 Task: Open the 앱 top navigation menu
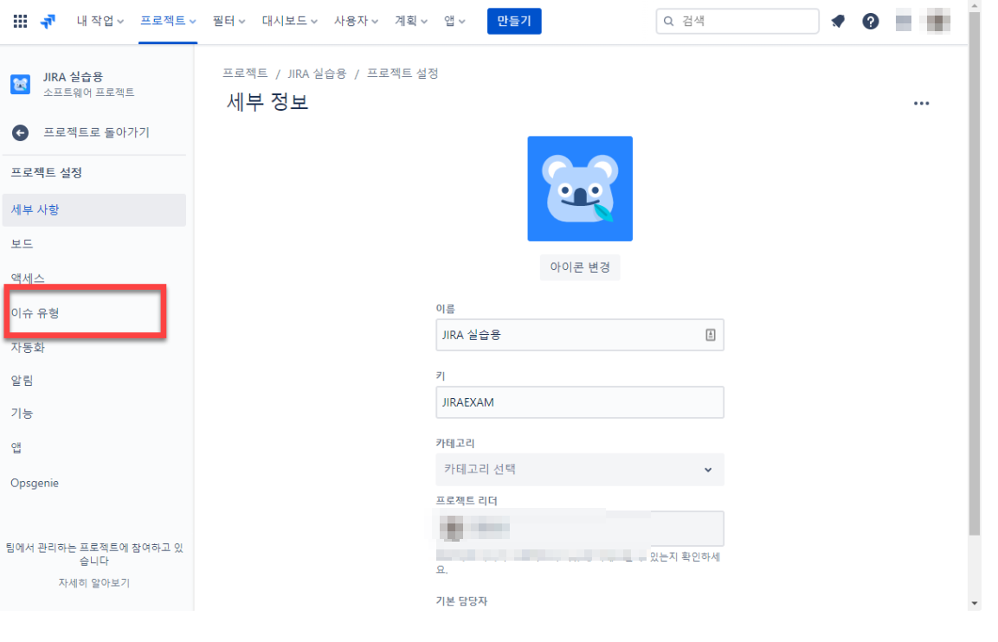(454, 21)
